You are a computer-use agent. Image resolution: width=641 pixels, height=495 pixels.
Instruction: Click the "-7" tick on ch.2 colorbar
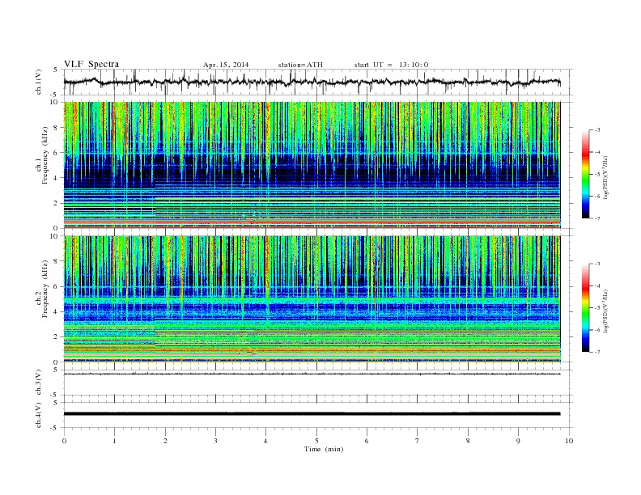pos(597,352)
